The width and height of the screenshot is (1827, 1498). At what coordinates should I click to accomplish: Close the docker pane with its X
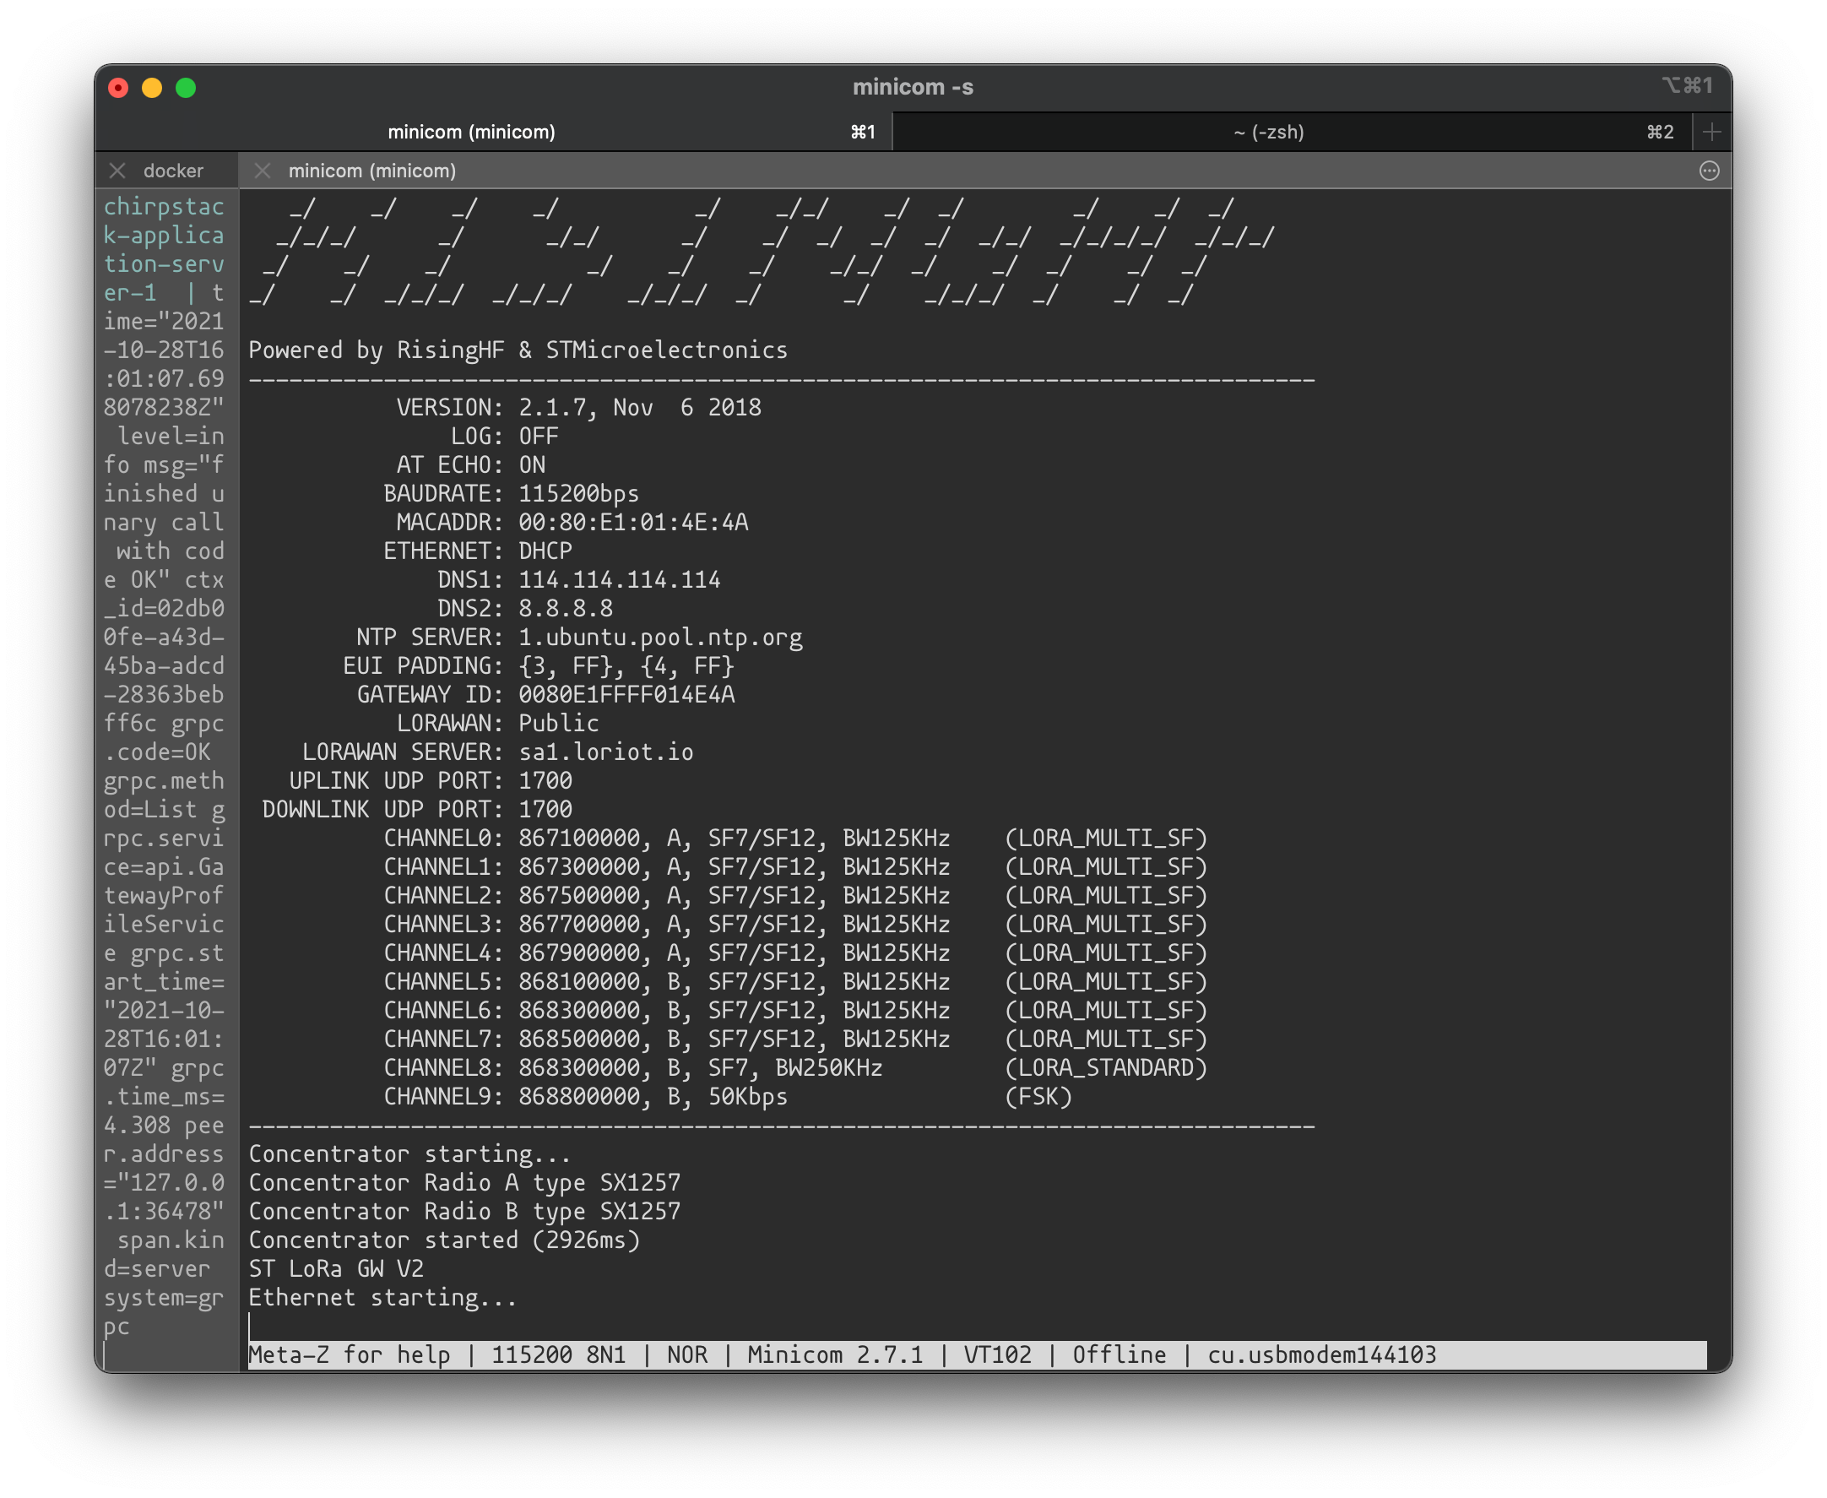117,171
